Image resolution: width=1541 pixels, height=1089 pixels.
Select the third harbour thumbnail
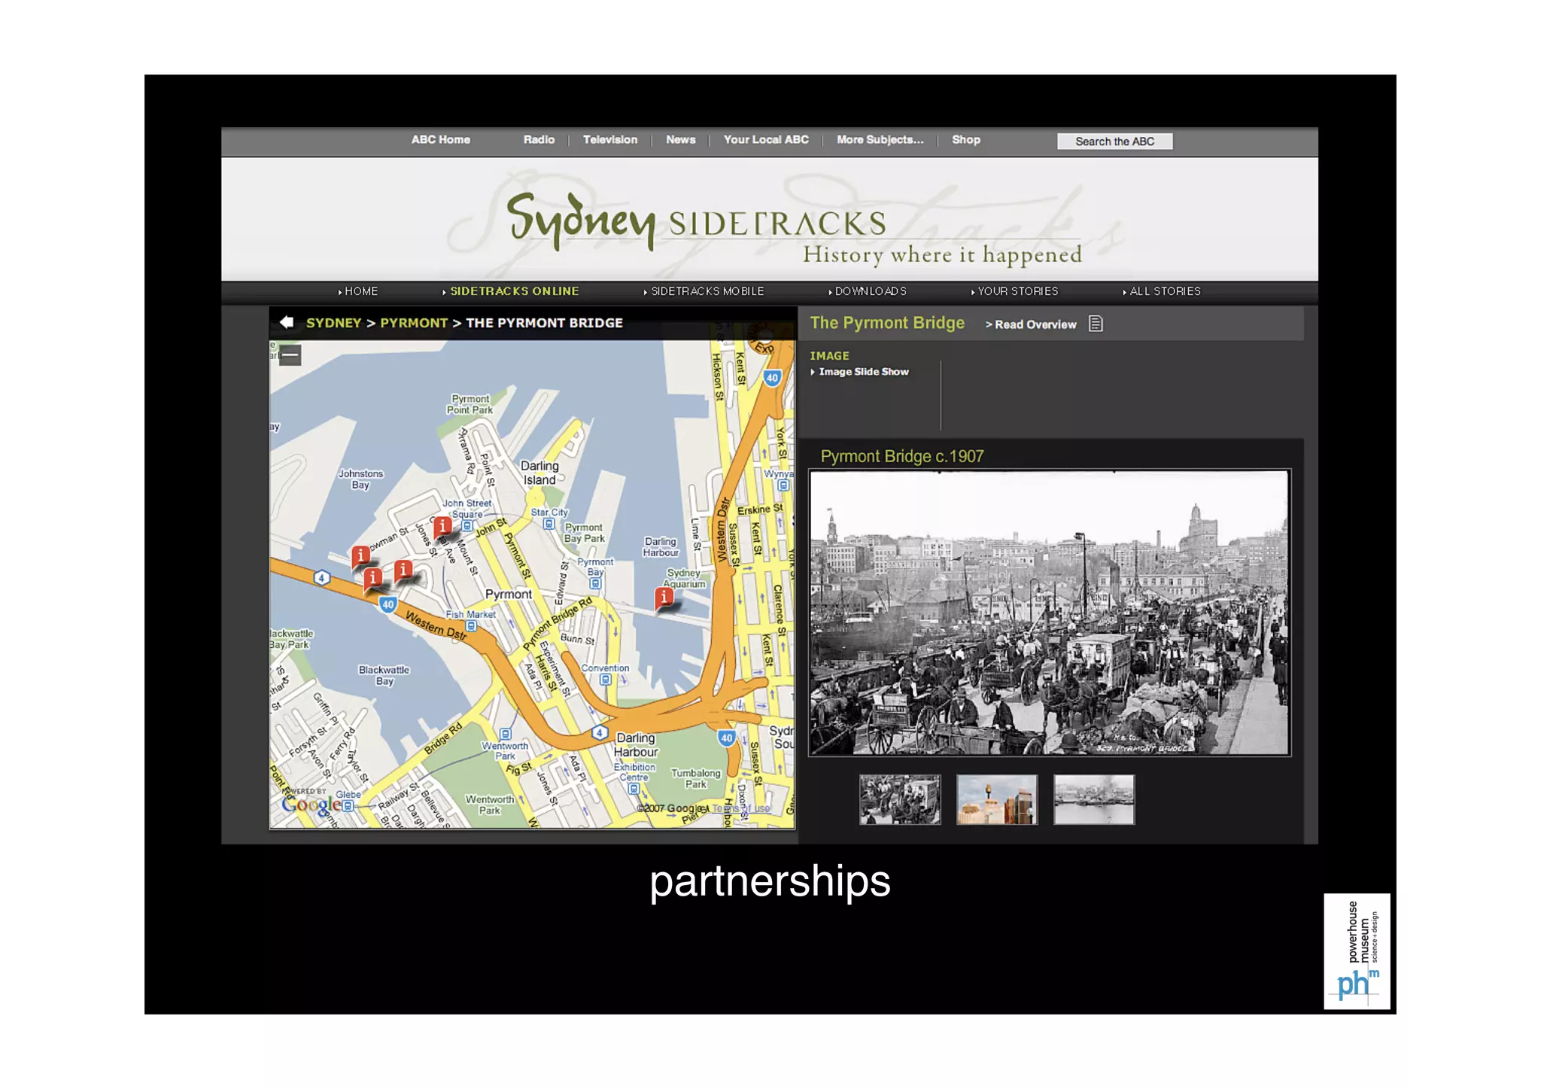(x=1094, y=799)
